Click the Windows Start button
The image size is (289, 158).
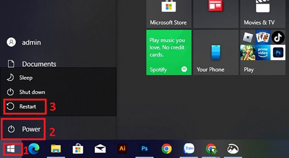pos(11,149)
